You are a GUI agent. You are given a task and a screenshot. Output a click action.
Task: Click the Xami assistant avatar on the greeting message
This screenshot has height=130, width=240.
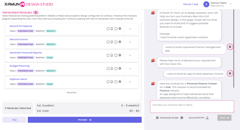pyautogui.click(x=153, y=13)
